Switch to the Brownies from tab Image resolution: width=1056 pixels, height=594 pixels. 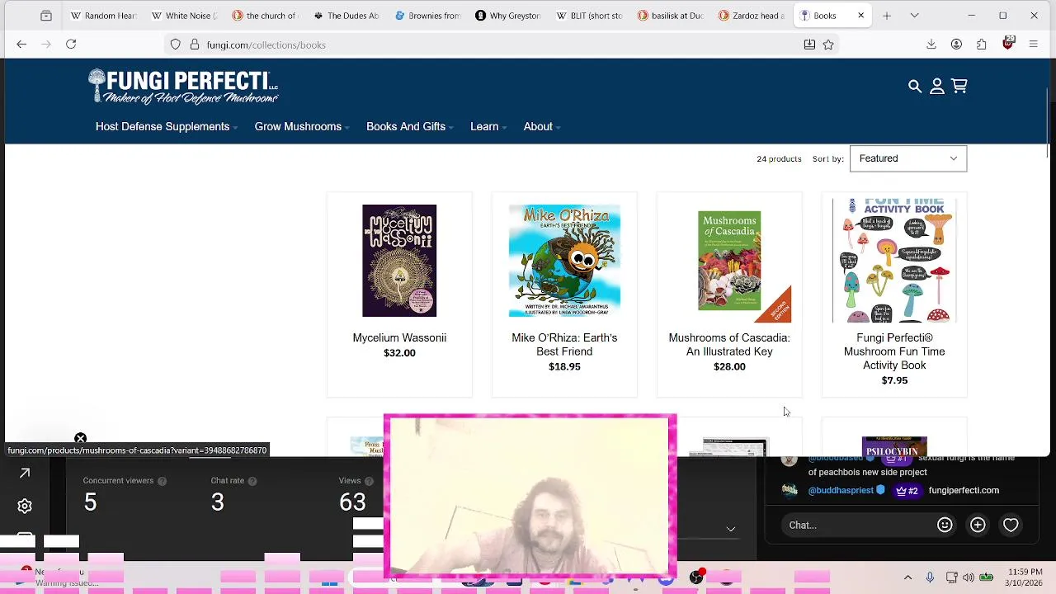pos(426,16)
